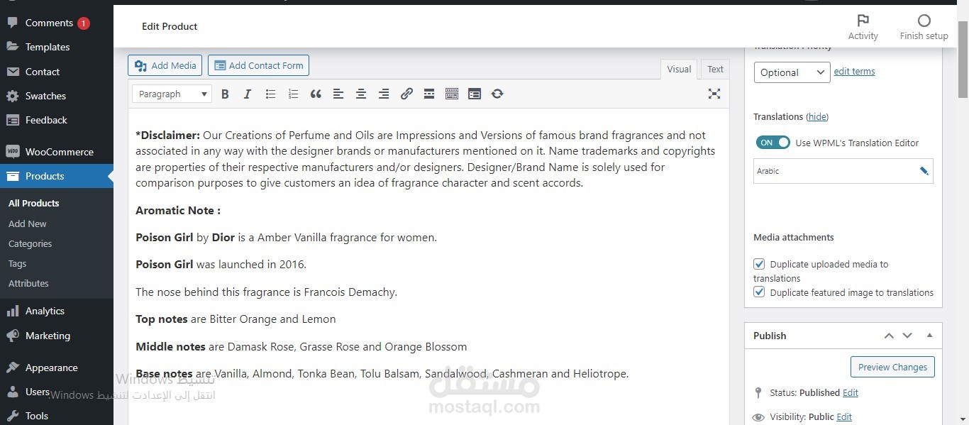Image resolution: width=969 pixels, height=425 pixels.
Task: Edit the Arabic translation pencil icon
Action: point(924,171)
